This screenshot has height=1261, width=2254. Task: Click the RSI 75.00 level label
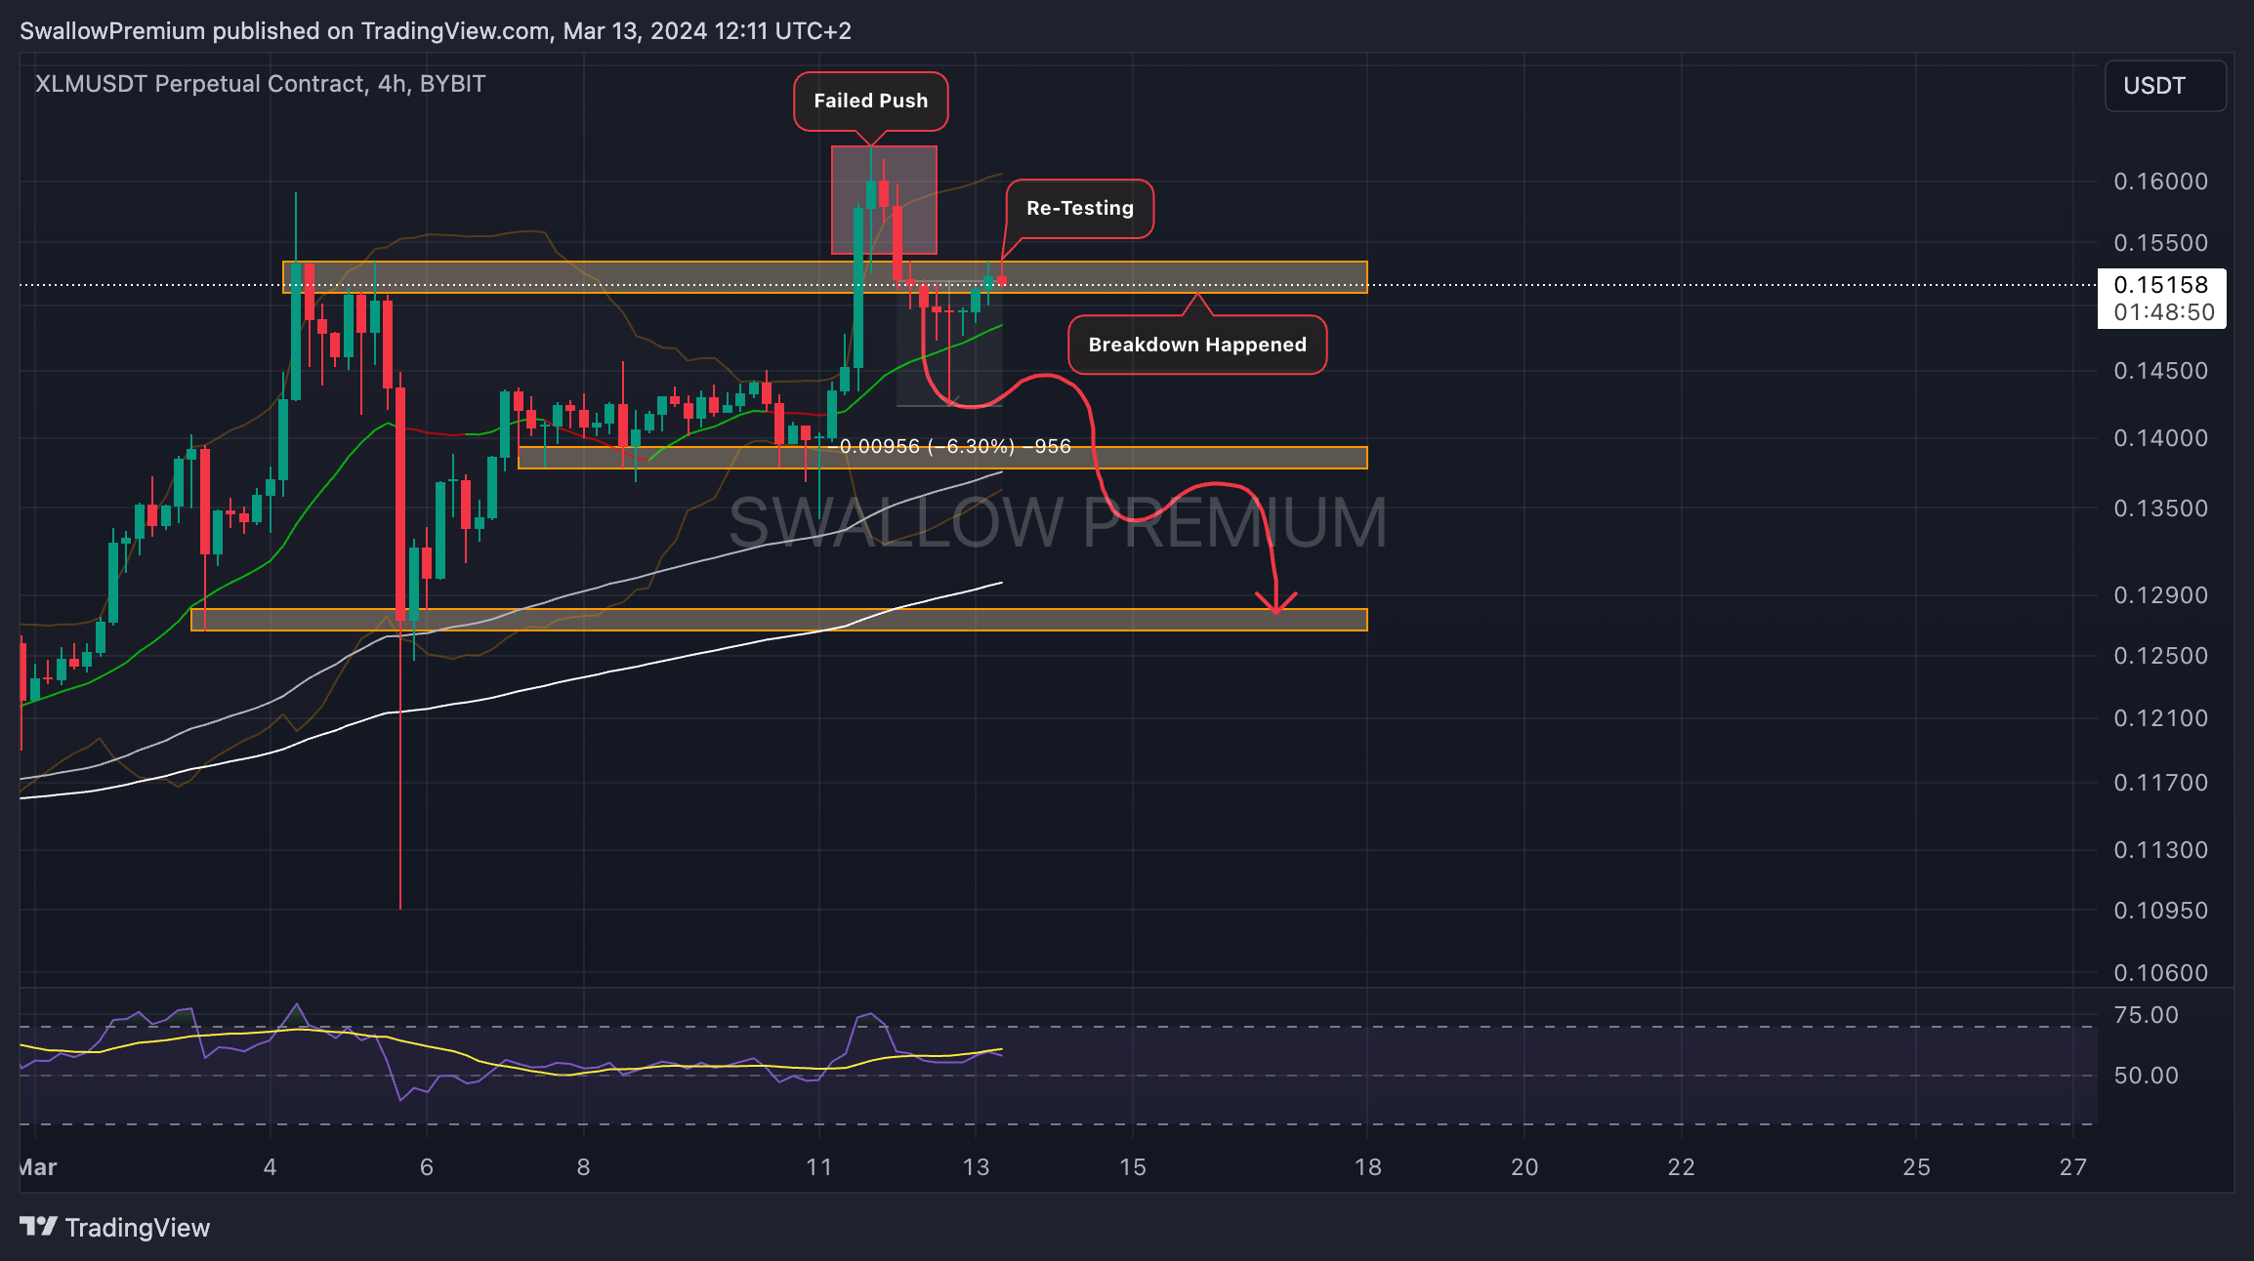click(x=2147, y=1015)
